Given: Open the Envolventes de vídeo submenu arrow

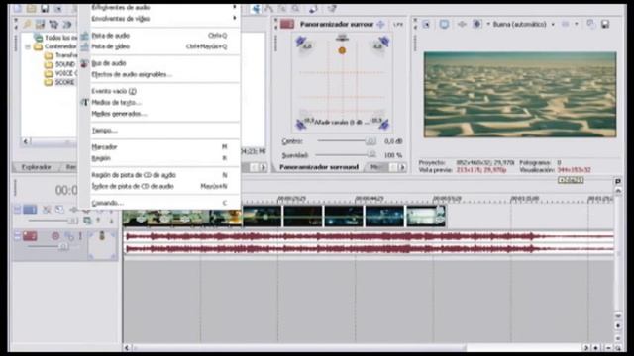Looking at the screenshot, I should [235, 18].
